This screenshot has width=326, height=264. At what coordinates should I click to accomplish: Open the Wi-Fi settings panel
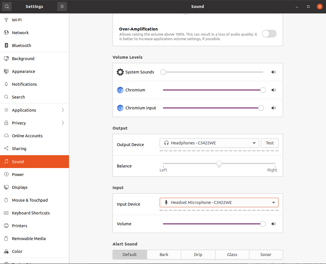pyautogui.click(x=34, y=20)
